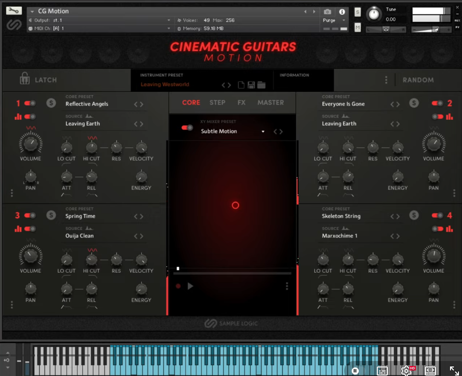The height and width of the screenshot is (376, 462).
Task: Open a new instrument preset via the new-file icon
Action: click(241, 85)
